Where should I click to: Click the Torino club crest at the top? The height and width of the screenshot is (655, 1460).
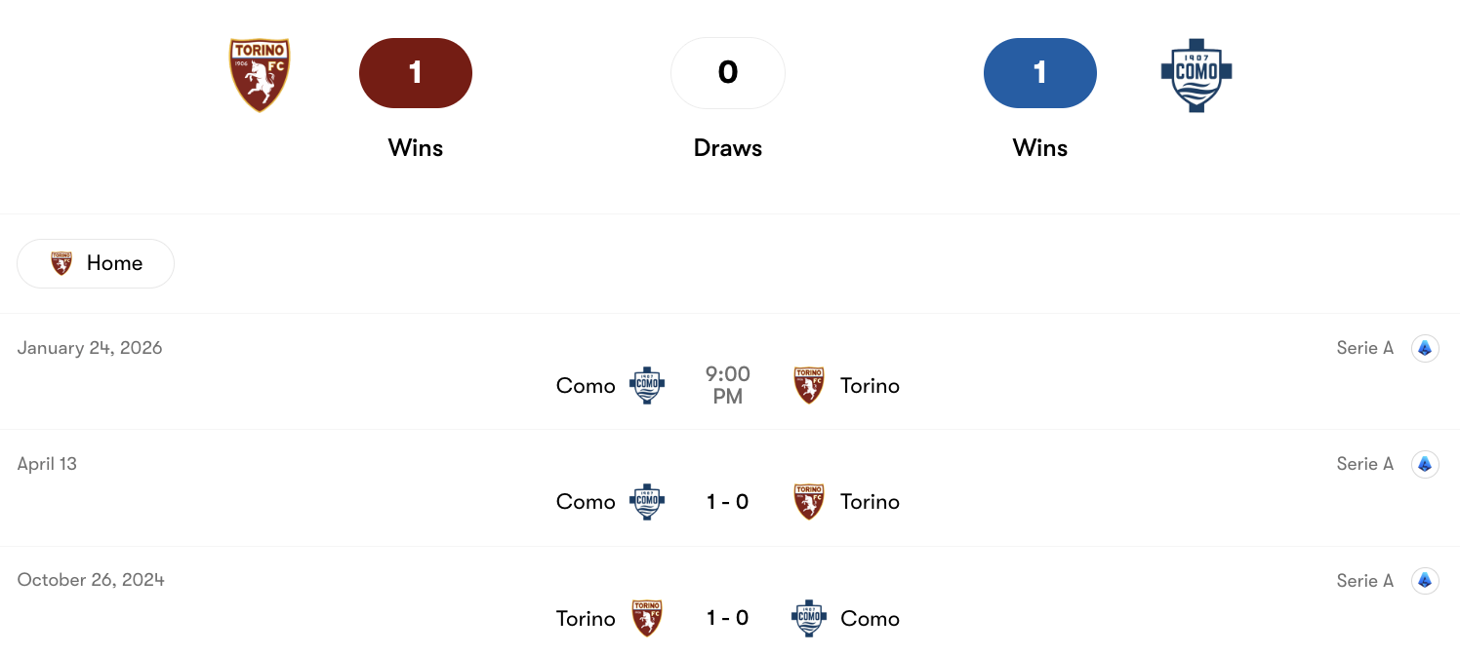(x=260, y=73)
